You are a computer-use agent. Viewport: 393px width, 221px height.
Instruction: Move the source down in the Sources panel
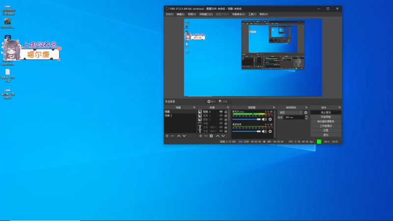pyautogui.click(x=223, y=136)
